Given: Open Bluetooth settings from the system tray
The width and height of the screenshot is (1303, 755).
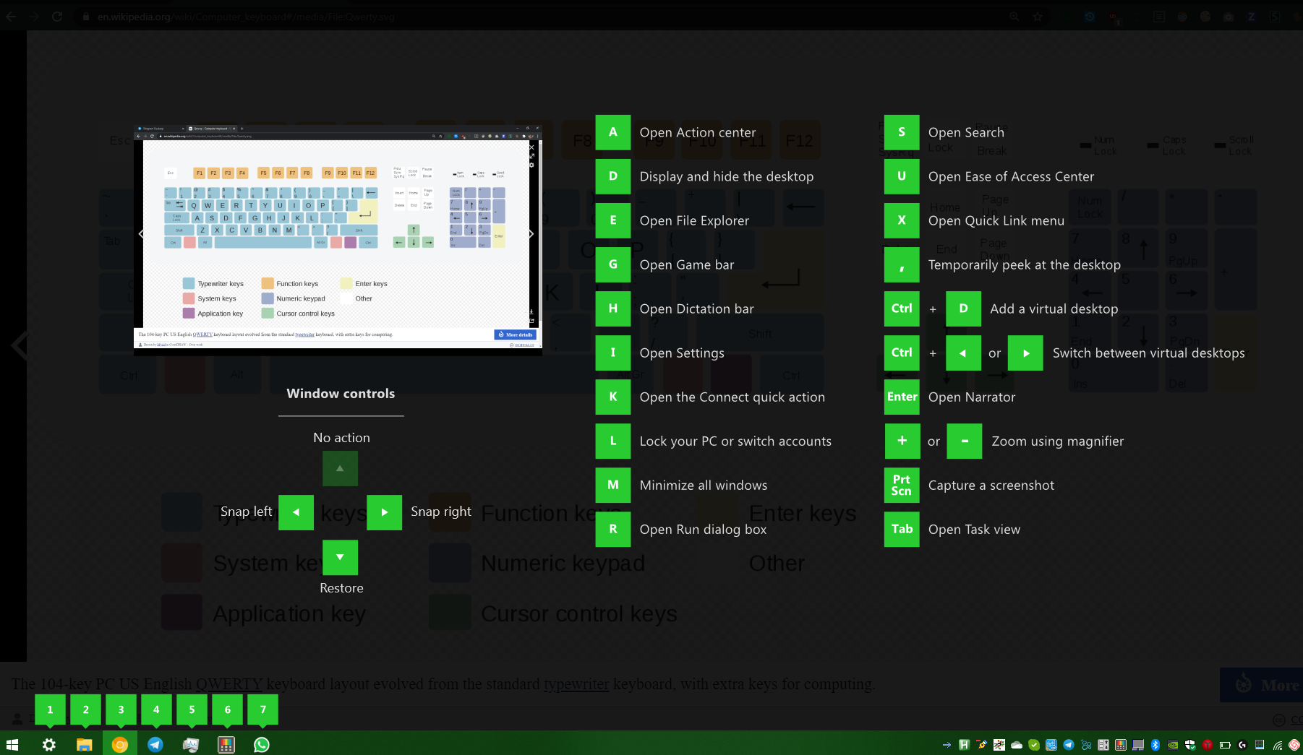Looking at the screenshot, I should click(x=1155, y=745).
